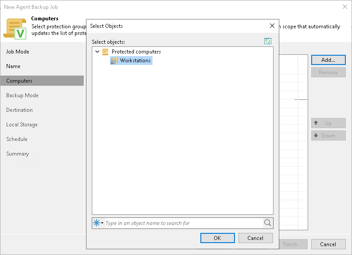Focus the object name search field
352x255 pixels.
(x=184, y=223)
